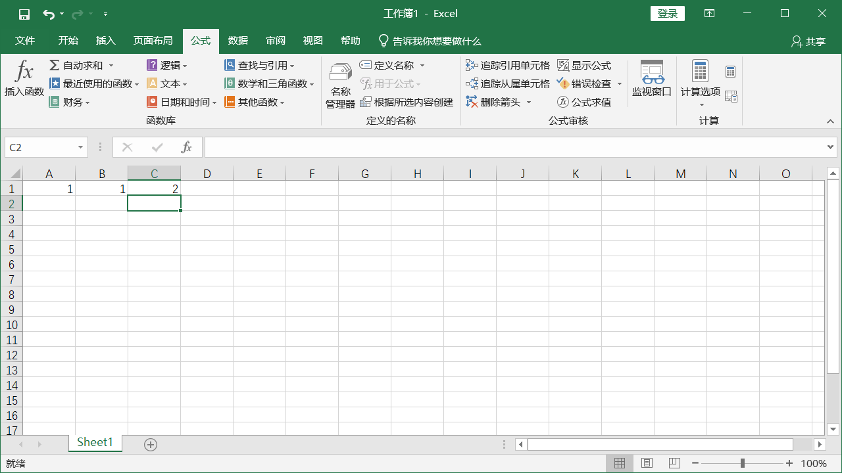Viewport: 842px width, 473px height.
Task: Open the Name Box dropdown arrow
Action: pyautogui.click(x=80, y=148)
